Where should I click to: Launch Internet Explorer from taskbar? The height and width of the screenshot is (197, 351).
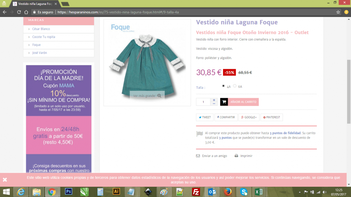pos(21,192)
